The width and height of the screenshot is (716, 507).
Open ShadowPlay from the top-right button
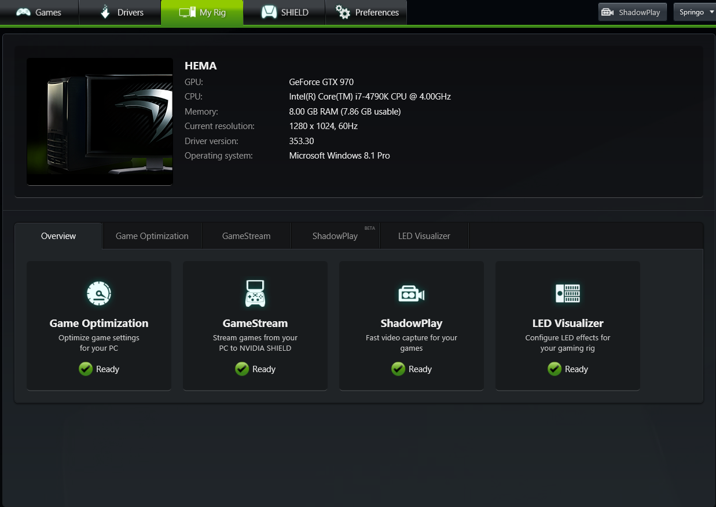pos(633,12)
